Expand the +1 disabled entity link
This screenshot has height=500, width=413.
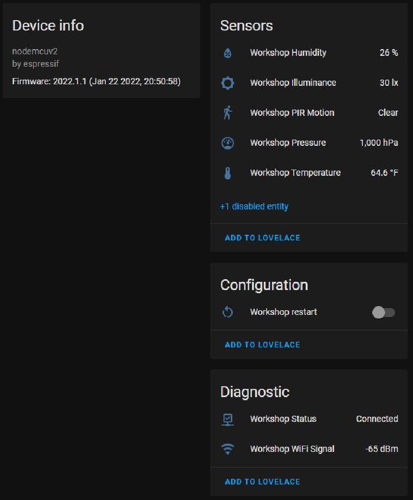point(254,206)
